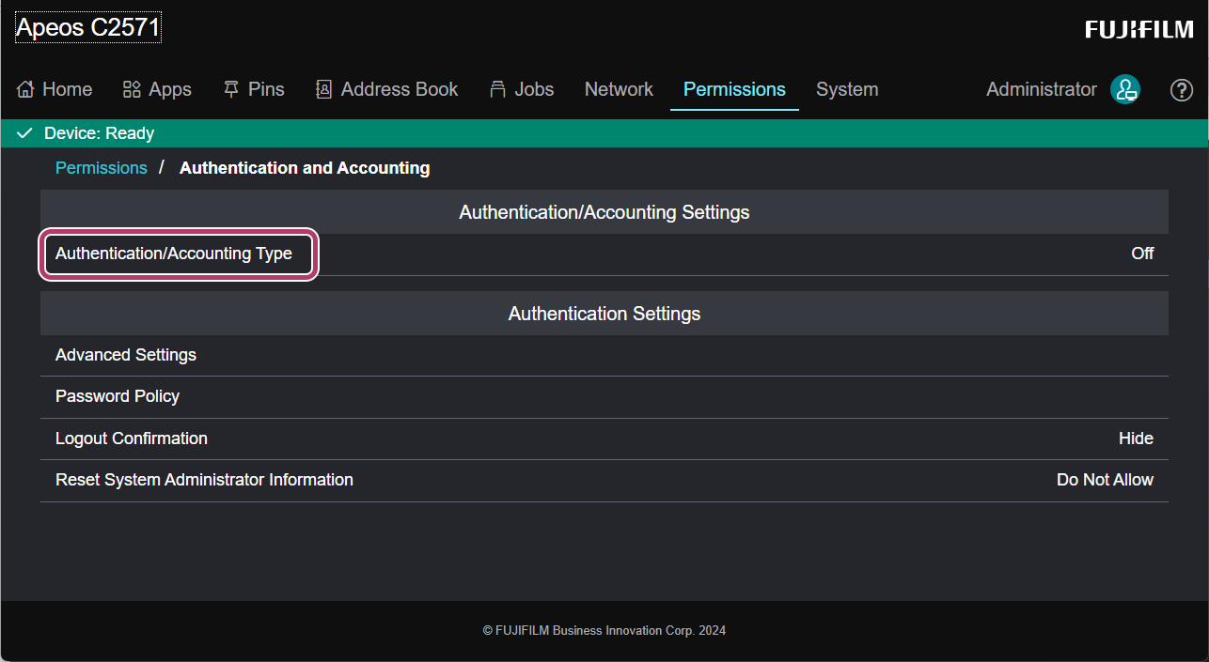Image resolution: width=1209 pixels, height=662 pixels.
Task: Click the Jobs tray icon
Action: [498, 89]
